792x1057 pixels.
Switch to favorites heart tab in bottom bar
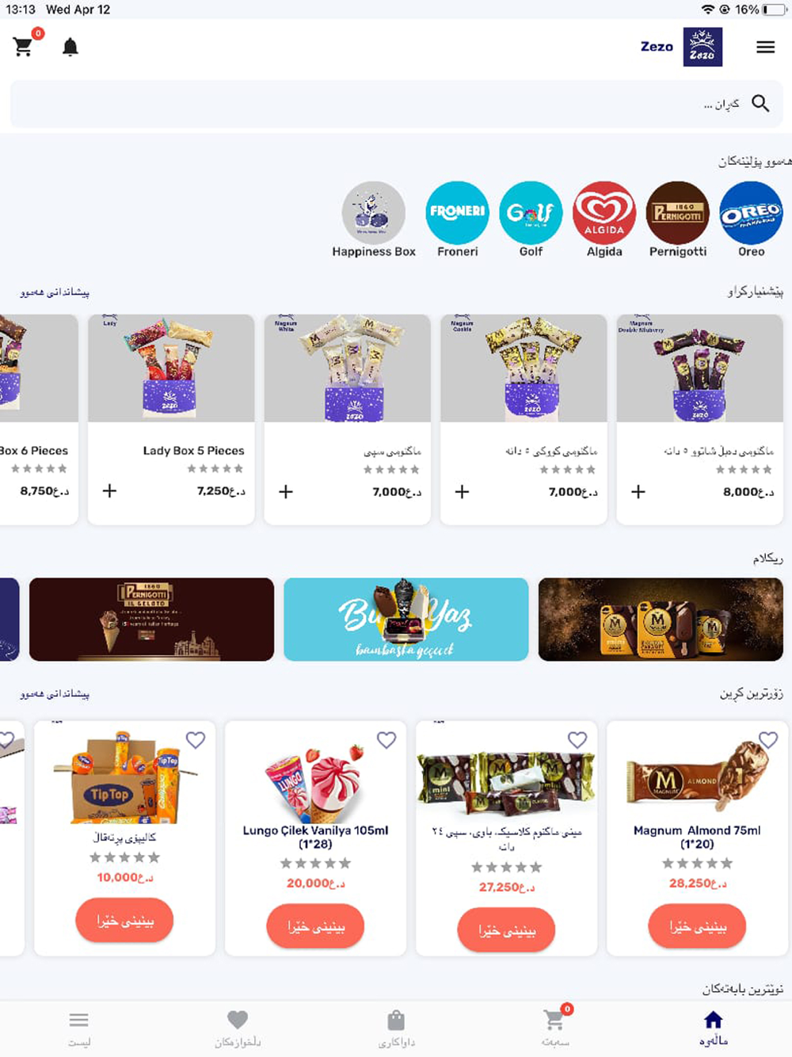pyautogui.click(x=238, y=1028)
